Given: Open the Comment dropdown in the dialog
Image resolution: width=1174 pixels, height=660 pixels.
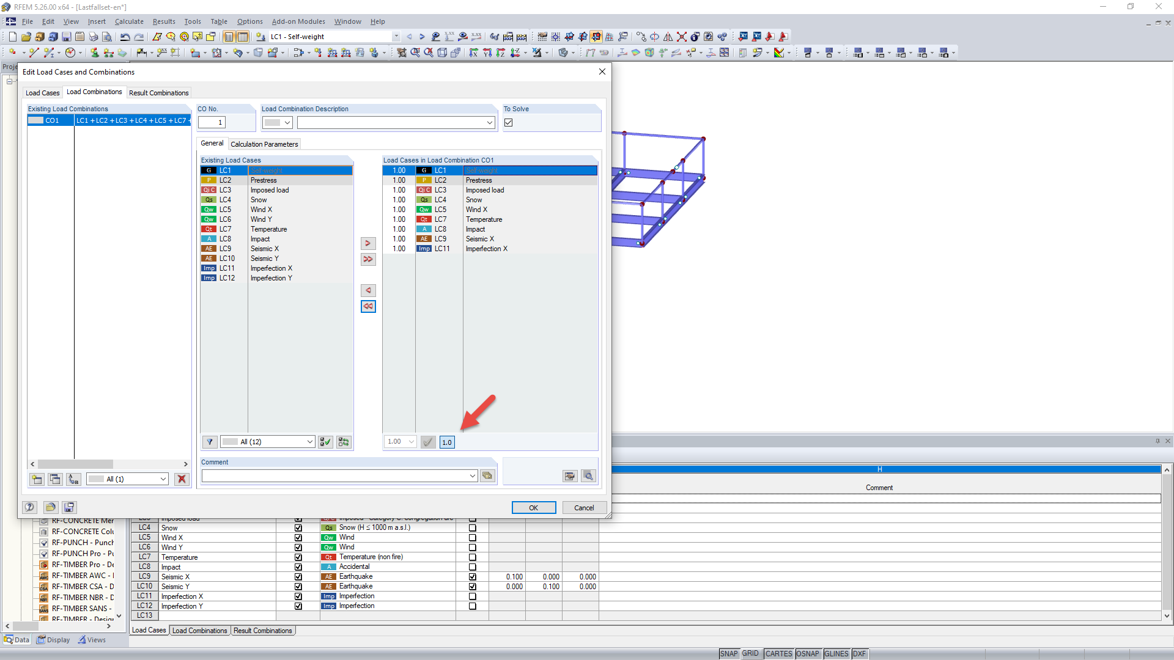Looking at the screenshot, I should pyautogui.click(x=472, y=476).
